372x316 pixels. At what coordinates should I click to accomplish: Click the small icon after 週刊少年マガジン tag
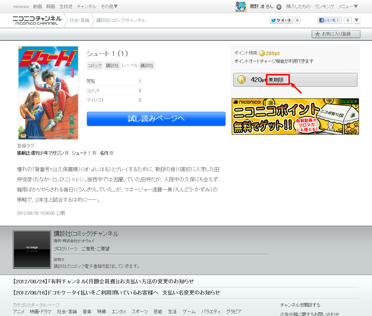point(67,153)
